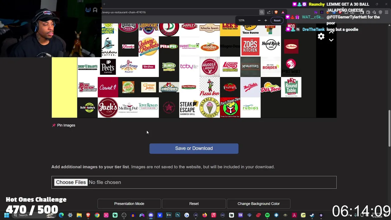The height and width of the screenshot is (220, 391).
Task: Select the Orange Julius logo
Action: (148, 87)
